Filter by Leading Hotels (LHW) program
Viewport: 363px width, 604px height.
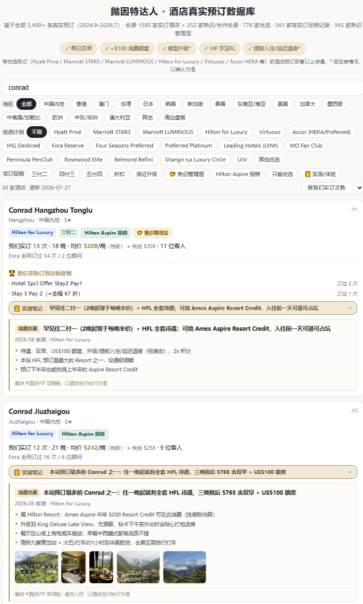click(x=251, y=146)
